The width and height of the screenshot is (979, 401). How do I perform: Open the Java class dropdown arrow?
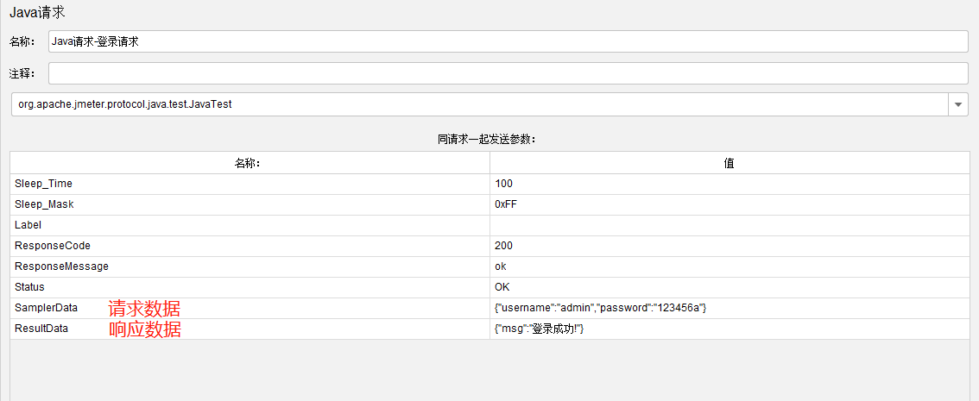[958, 104]
